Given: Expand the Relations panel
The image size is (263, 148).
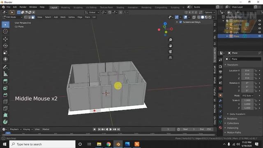Looking at the screenshot, I should point(232,119).
